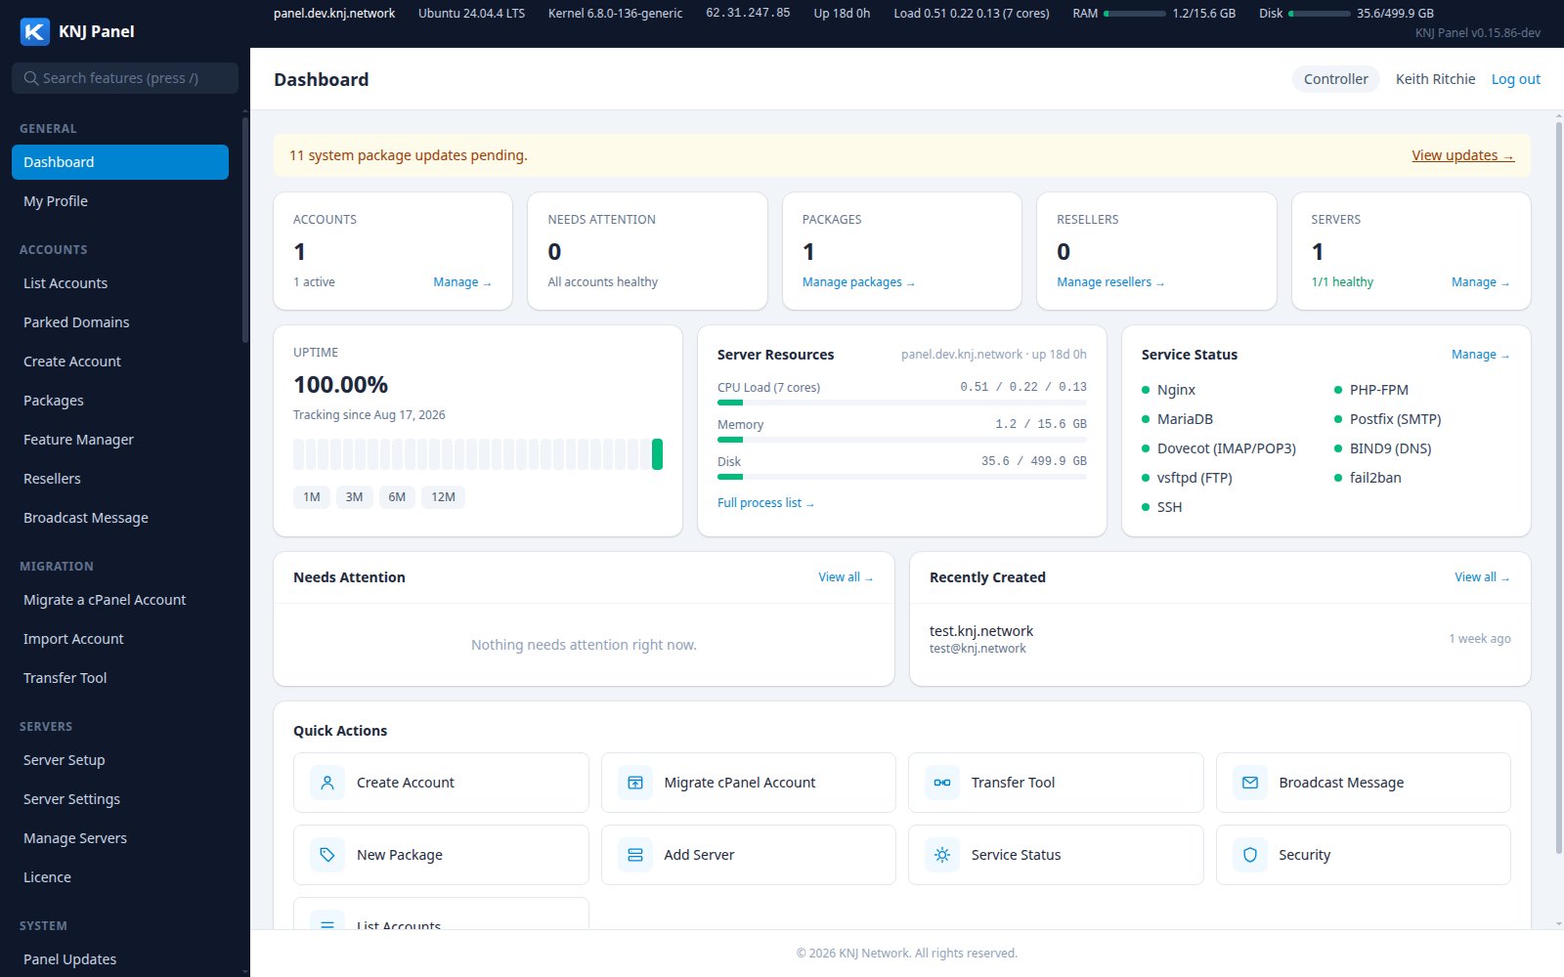Open Panel Updates in the sidebar
Screen dimensions: 1564x977
click(120, 959)
